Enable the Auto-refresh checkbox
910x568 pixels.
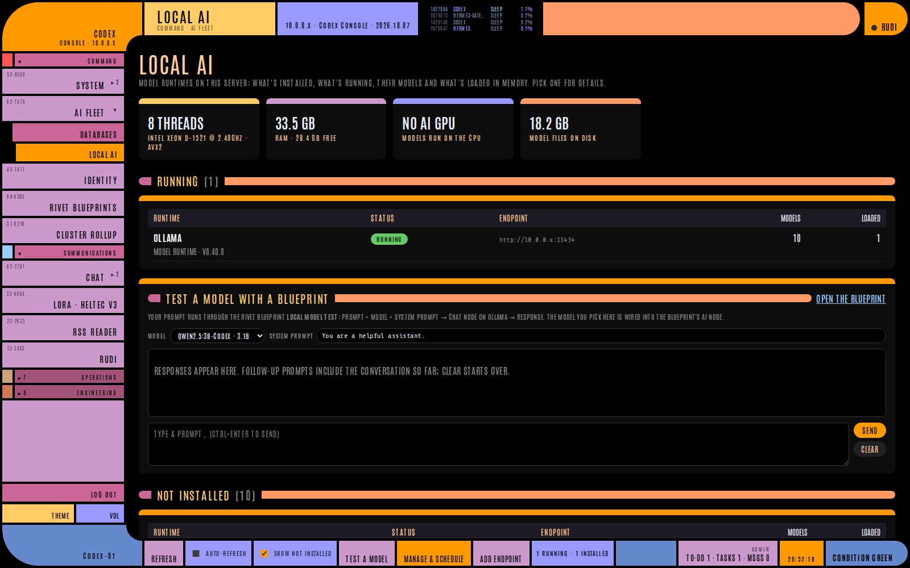point(196,553)
